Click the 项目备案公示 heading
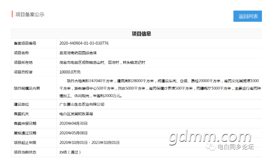Screen dimensions: 269x160 pyautogui.click(x=30, y=14)
